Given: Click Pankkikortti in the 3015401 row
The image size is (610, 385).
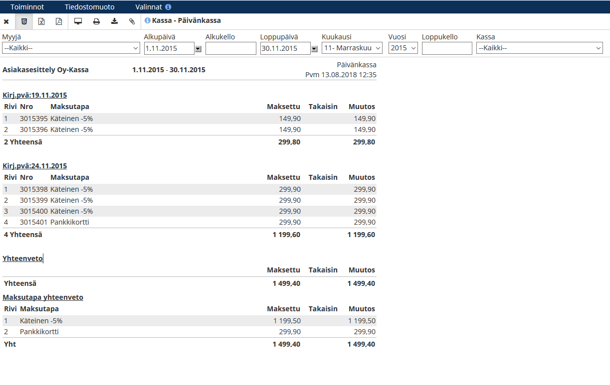Looking at the screenshot, I should click(70, 222).
